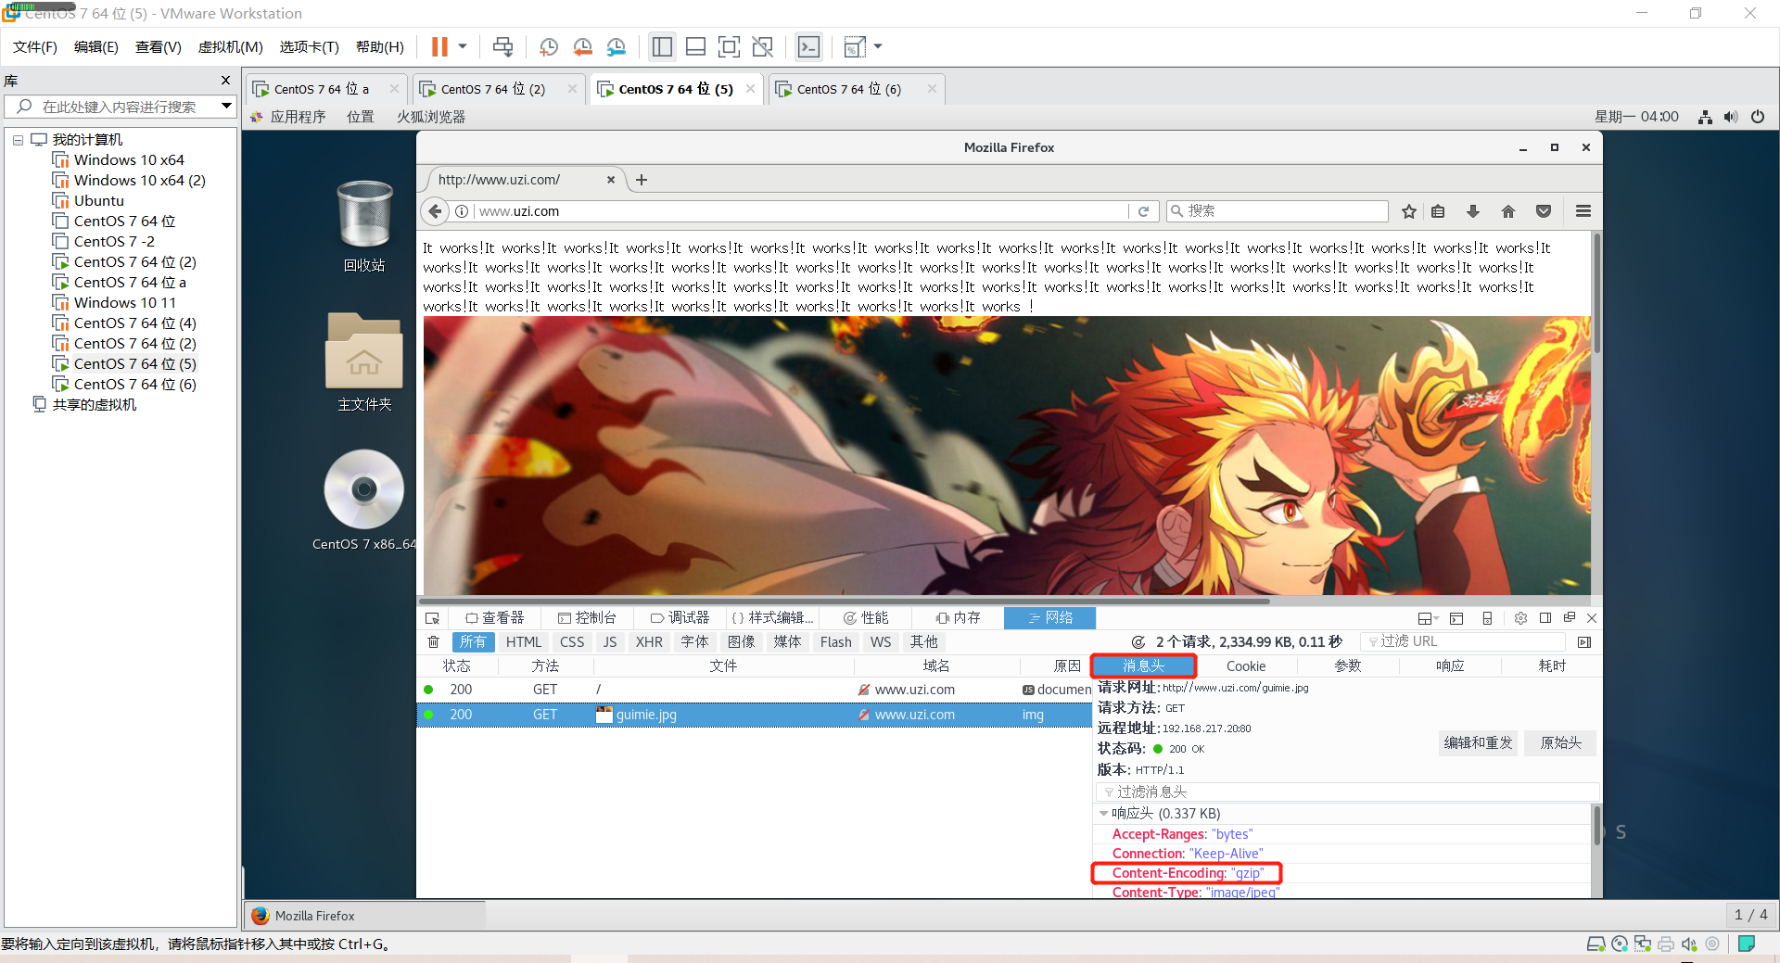Bookmark this page with the star icon
1780x963 pixels.
[1409, 211]
